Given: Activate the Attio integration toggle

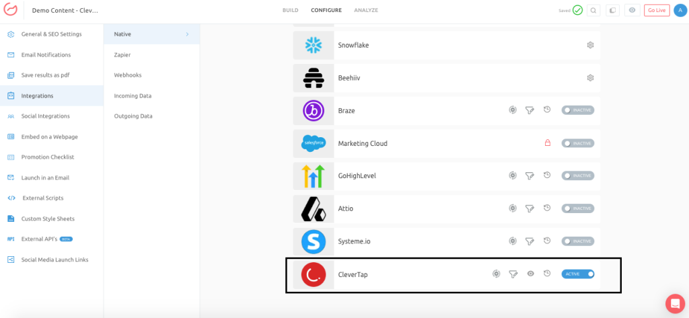Looking at the screenshot, I should coord(578,208).
